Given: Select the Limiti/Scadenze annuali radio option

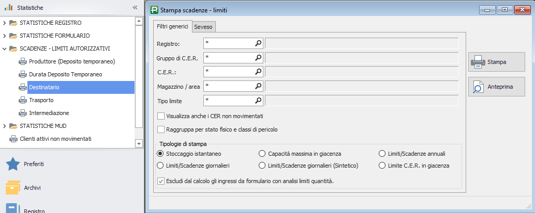Looking at the screenshot, I should 382,154.
